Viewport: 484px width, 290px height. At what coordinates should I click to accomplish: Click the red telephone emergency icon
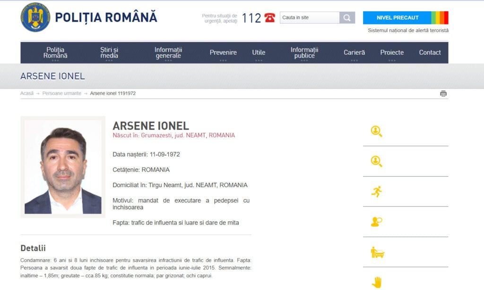(269, 18)
